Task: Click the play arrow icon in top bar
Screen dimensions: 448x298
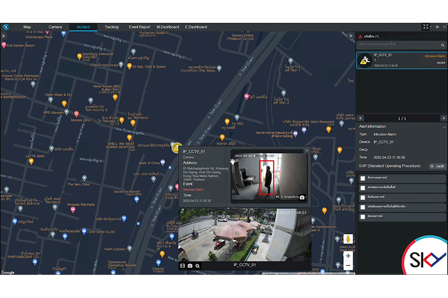Action: [x=437, y=27]
